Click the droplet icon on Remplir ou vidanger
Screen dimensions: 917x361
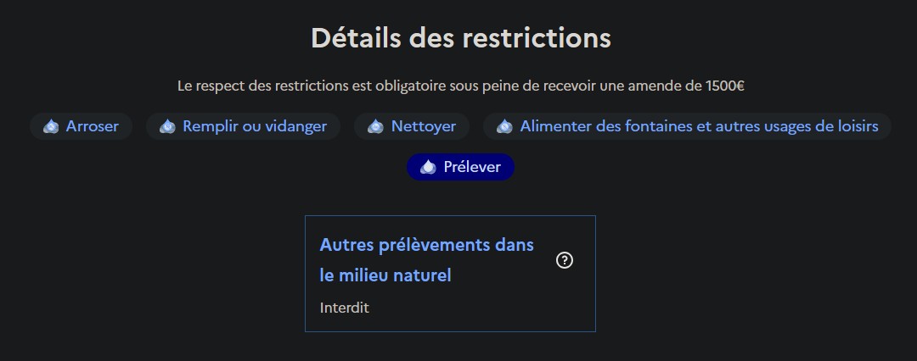tap(167, 127)
